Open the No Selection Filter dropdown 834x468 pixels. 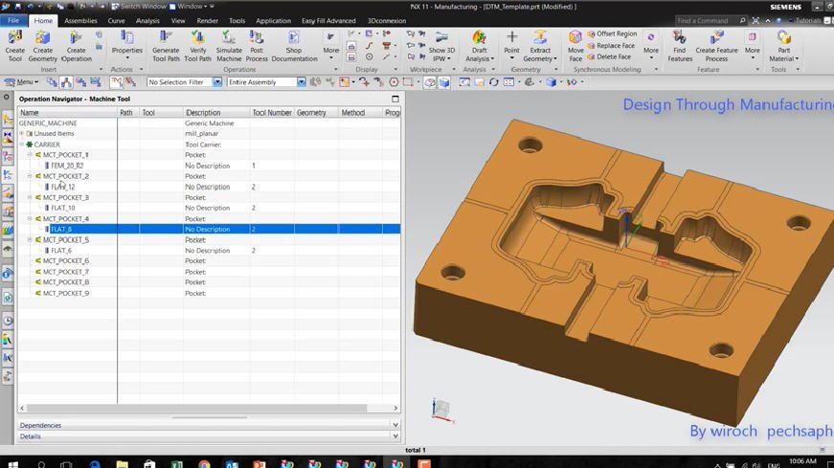pos(217,82)
